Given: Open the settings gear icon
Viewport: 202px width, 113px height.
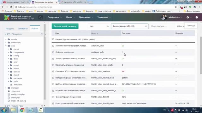Looking at the screenshot, I should [x=188, y=17].
